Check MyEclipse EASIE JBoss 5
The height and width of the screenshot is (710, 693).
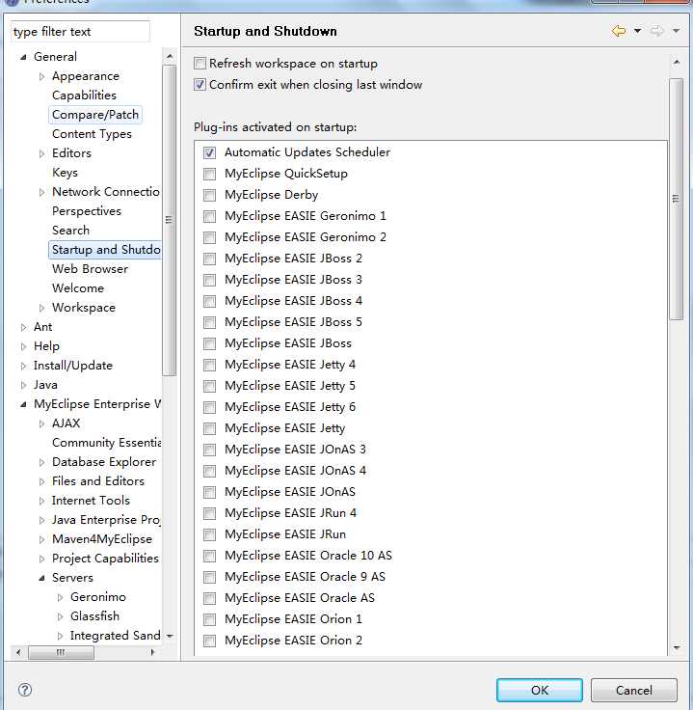(209, 322)
